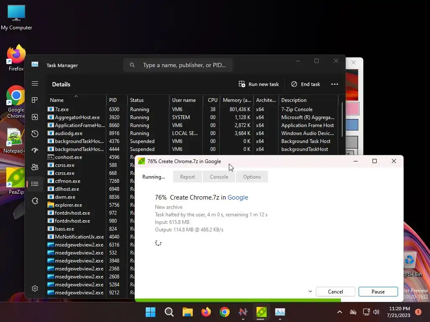Select the PeaZip desktop shortcut
This screenshot has width=430, height=322.
click(16, 181)
